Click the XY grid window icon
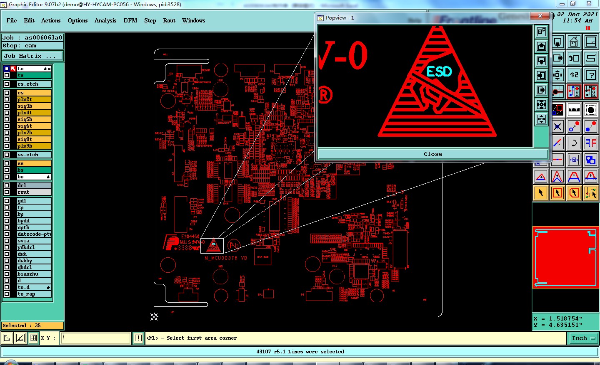The height and width of the screenshot is (365, 600). (x=591, y=42)
